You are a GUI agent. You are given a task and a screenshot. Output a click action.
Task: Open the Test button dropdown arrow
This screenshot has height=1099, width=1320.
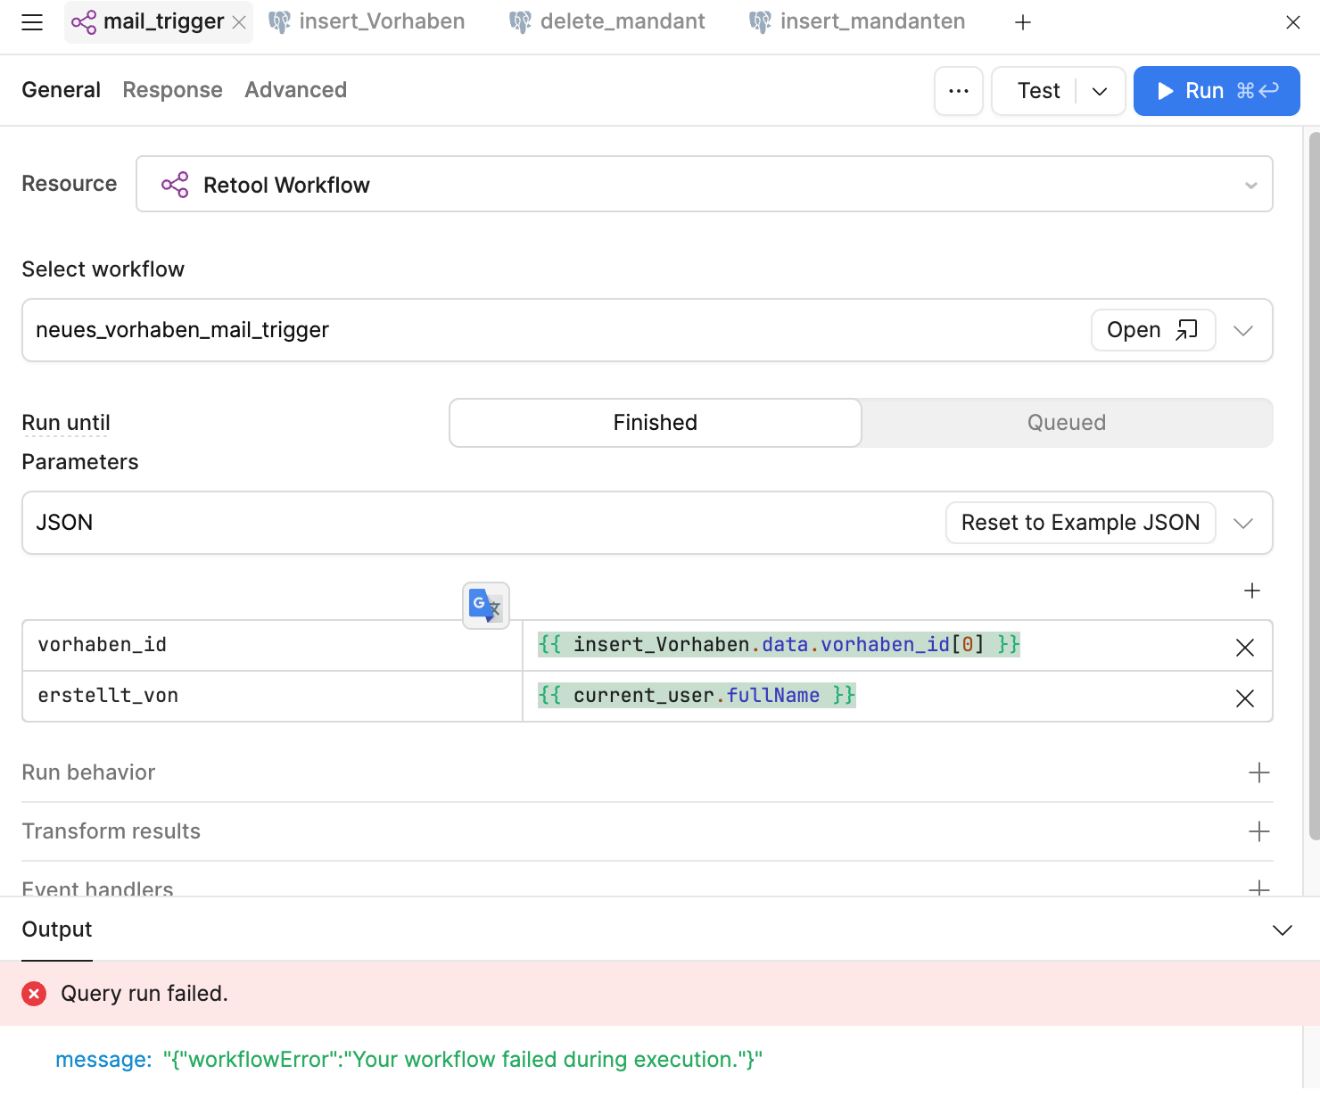(1100, 91)
